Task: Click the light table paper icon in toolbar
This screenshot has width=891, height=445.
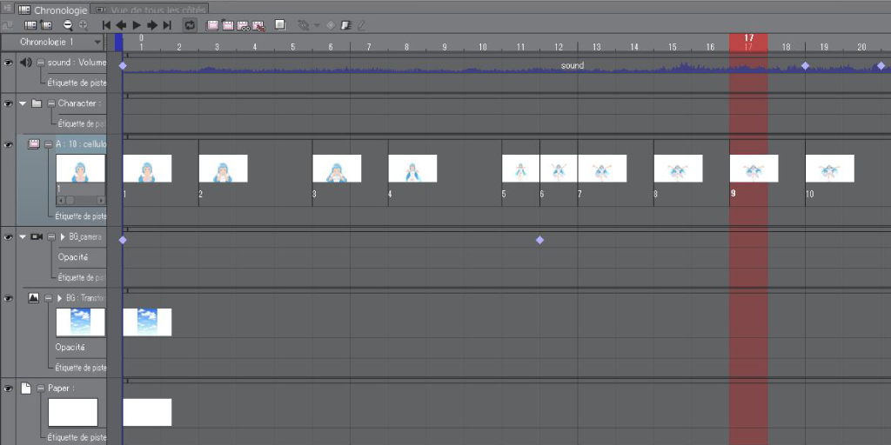Action: coord(345,25)
